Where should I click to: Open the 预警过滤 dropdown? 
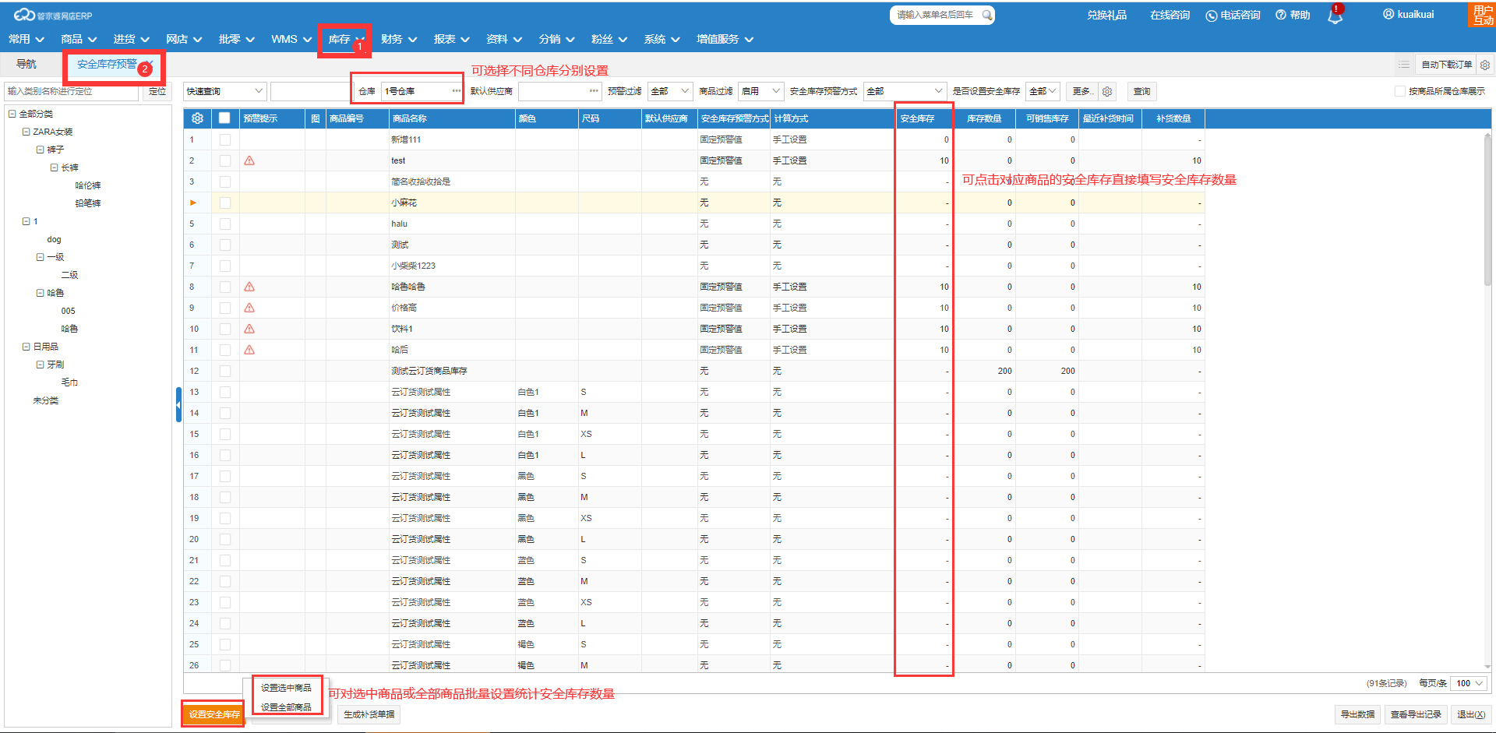[x=670, y=91]
